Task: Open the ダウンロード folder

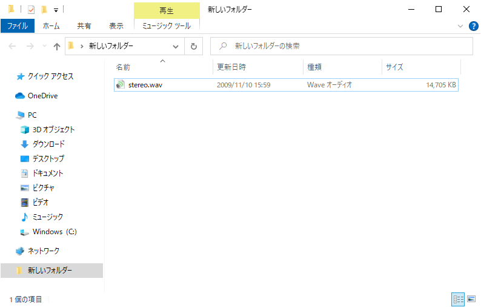Action: coord(49,144)
